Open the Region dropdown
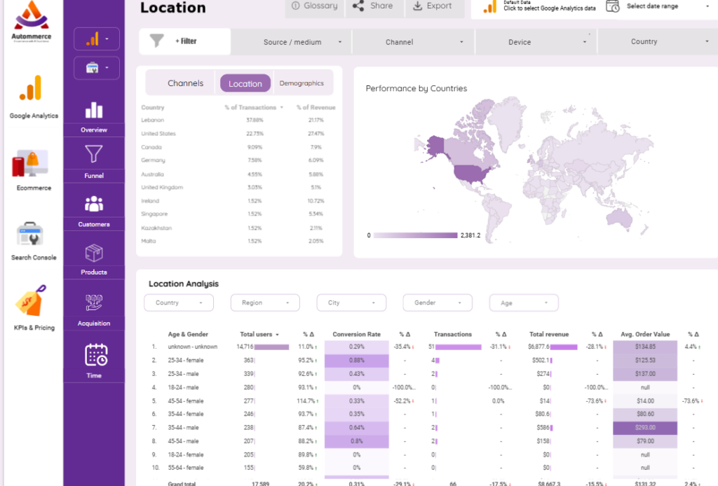The width and height of the screenshot is (718, 486). [x=265, y=303]
